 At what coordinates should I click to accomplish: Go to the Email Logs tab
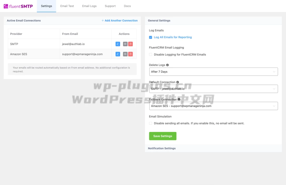point(89,6)
